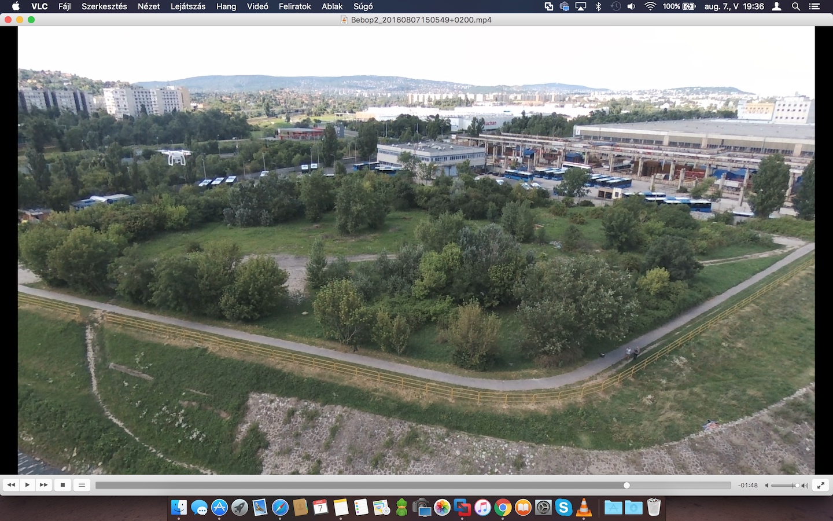This screenshot has height=521, width=833.
Task: Stop the video with the stop button
Action: 62,485
